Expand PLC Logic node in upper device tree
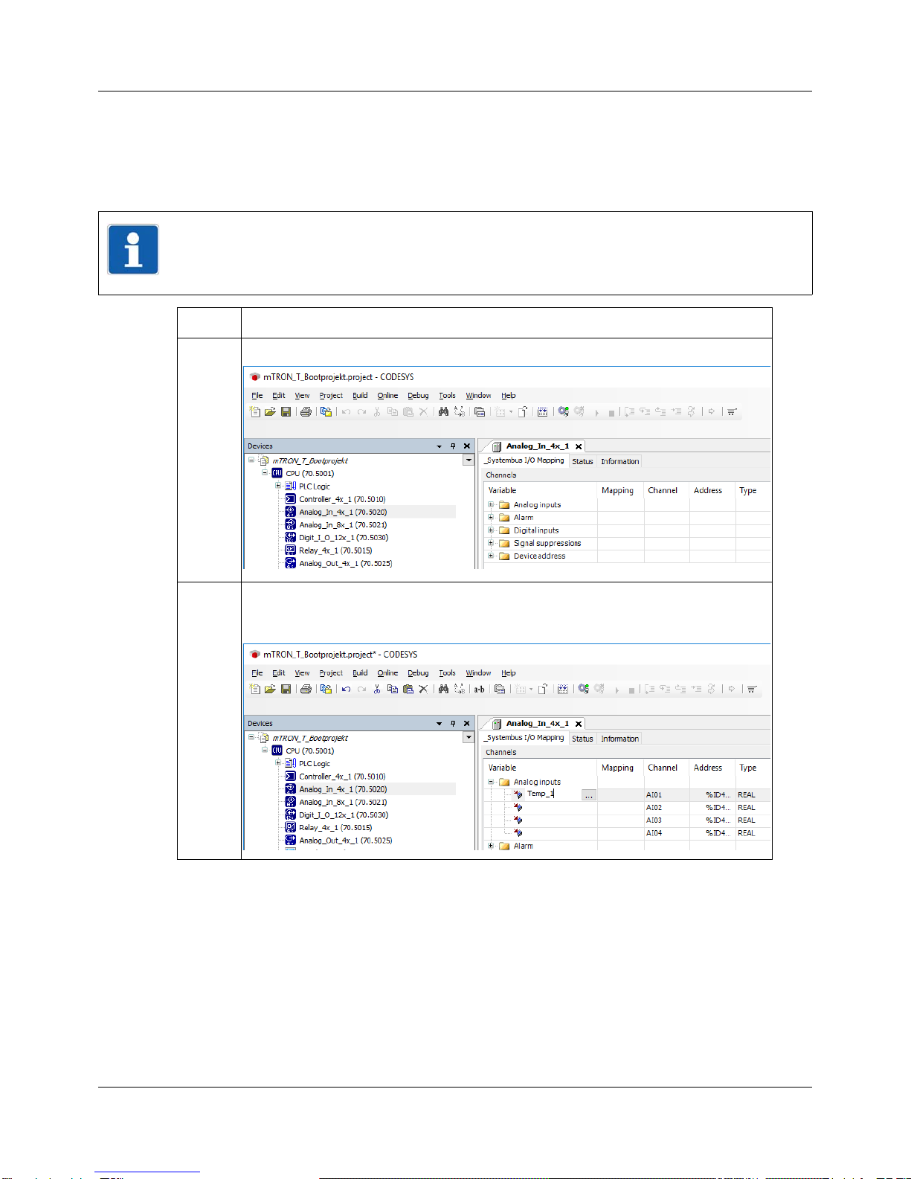This screenshot has height=1179, width=911. tap(278, 486)
